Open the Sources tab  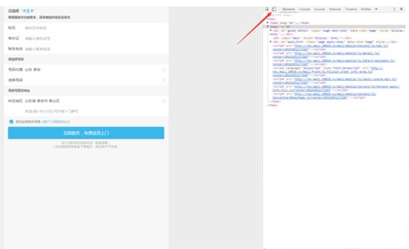320,9
